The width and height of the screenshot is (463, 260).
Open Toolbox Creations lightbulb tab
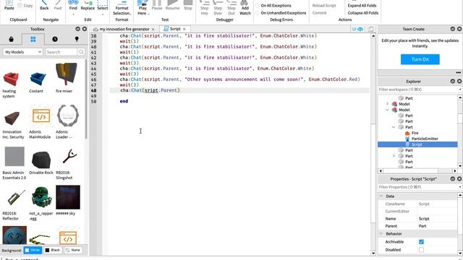[77, 39]
